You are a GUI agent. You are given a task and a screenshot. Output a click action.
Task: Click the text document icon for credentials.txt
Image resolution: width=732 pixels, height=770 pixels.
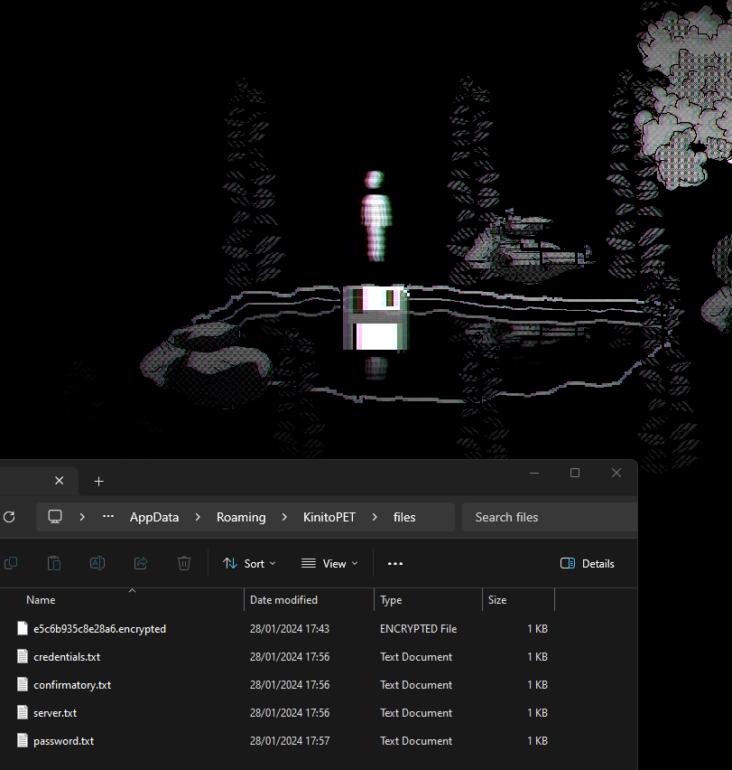pyautogui.click(x=23, y=656)
